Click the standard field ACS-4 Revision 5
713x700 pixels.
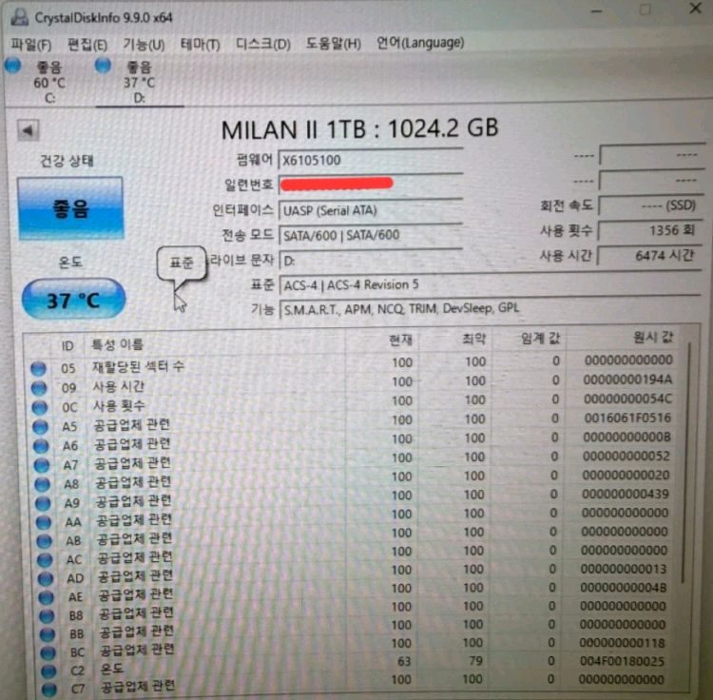(x=490, y=284)
